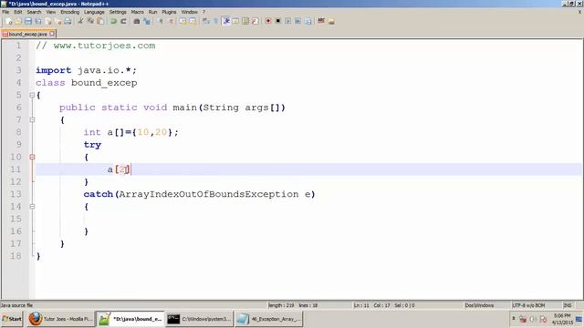Click 'UTF-8 w/o BOM' encoding in status bar

tap(528, 305)
